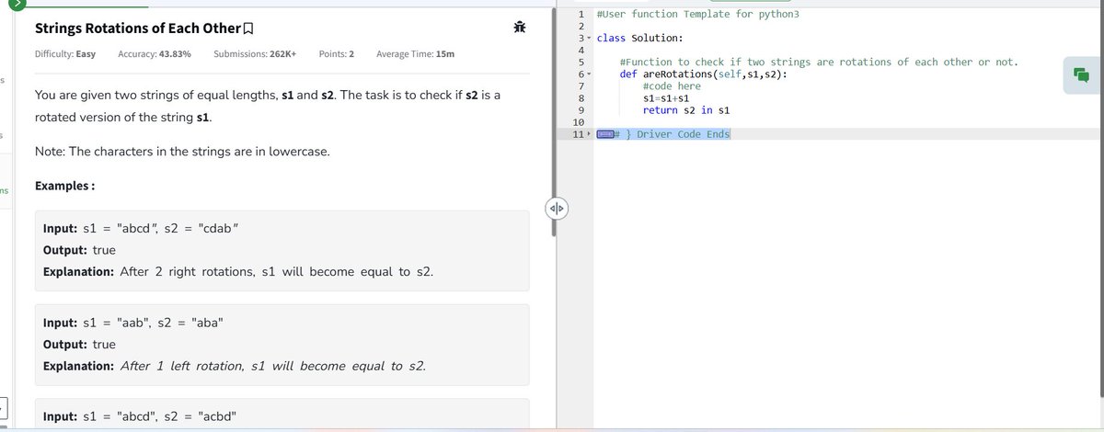Click Output: true in the first example
Viewport: 1104px width, 432px height.
point(79,249)
